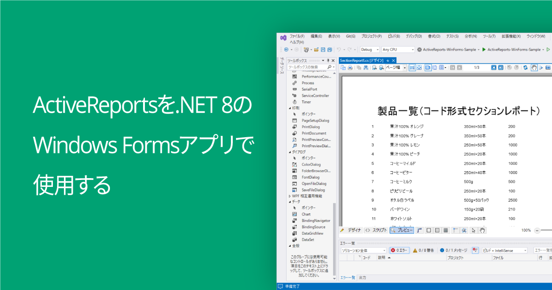Click the save file disk icon

tap(323, 49)
